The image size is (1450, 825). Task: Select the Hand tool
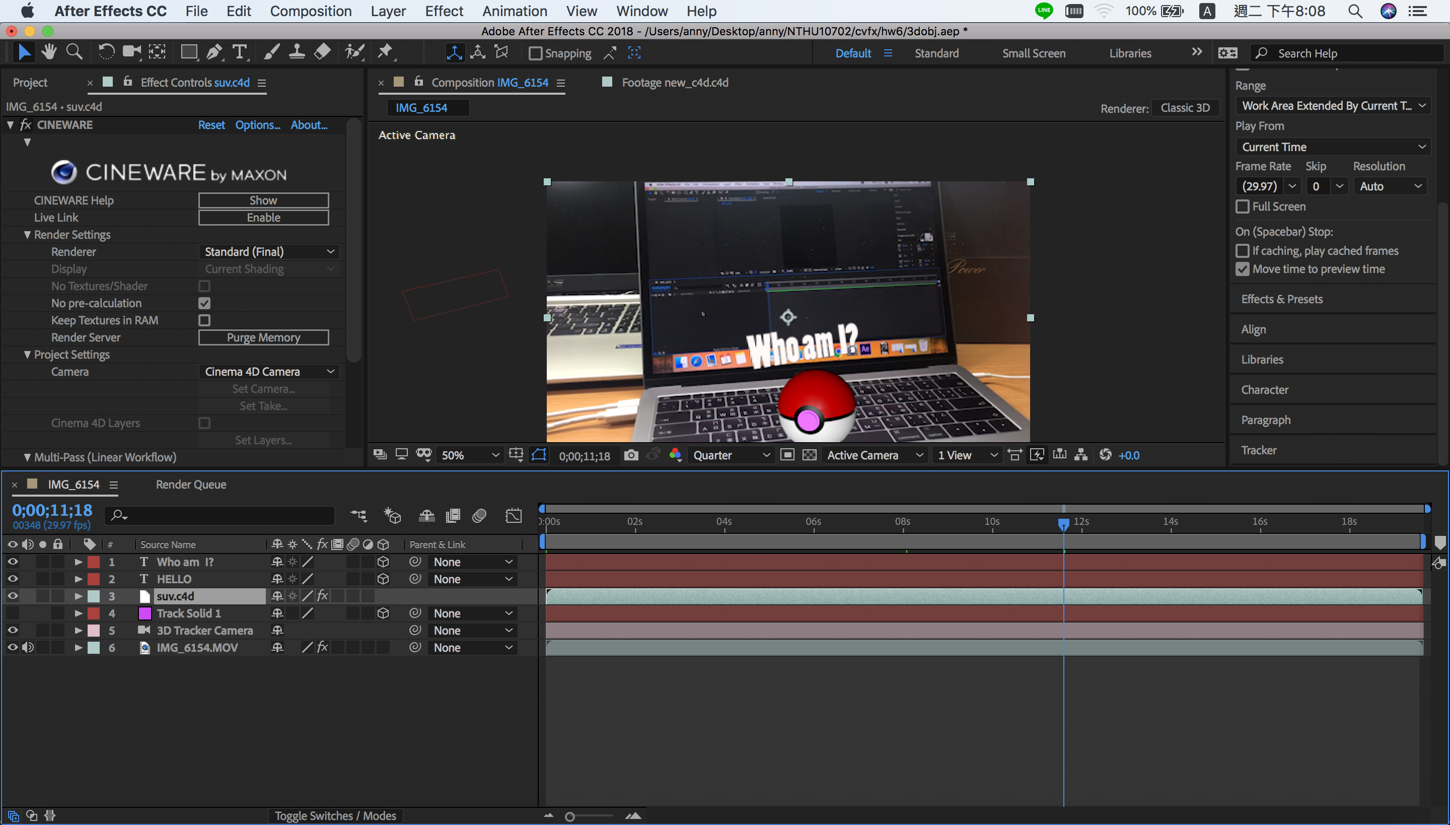coord(49,53)
